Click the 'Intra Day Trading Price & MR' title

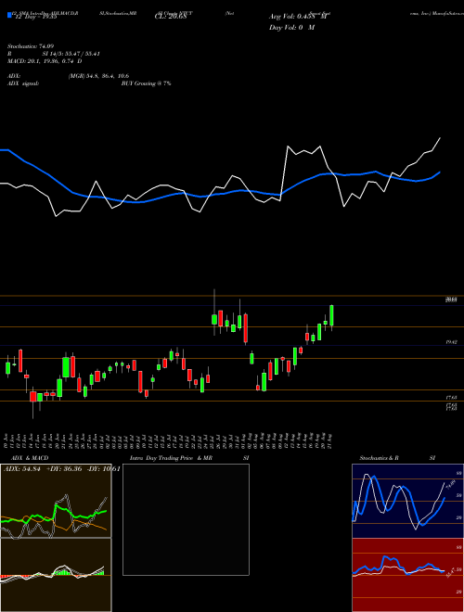(x=171, y=458)
